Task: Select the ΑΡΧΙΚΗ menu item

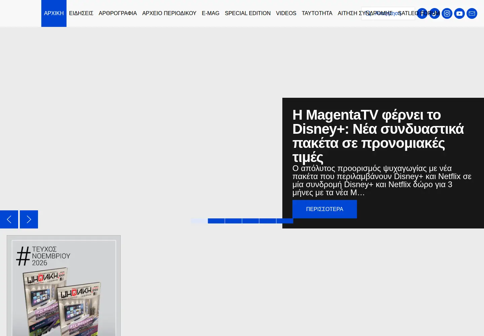Action: point(54,13)
